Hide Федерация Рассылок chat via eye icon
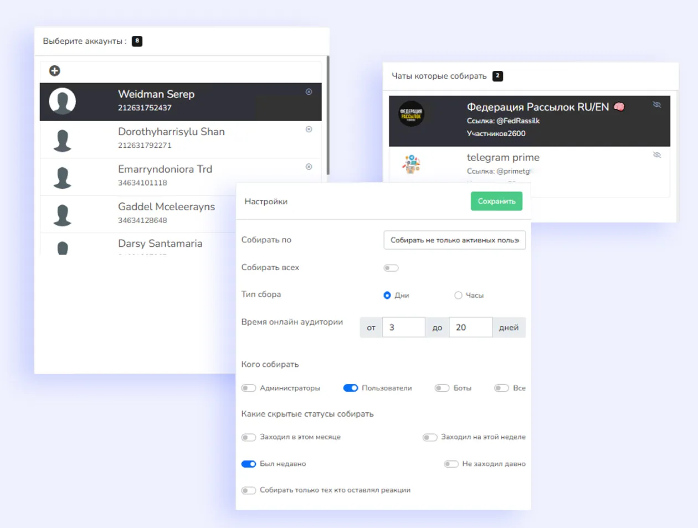 [657, 105]
